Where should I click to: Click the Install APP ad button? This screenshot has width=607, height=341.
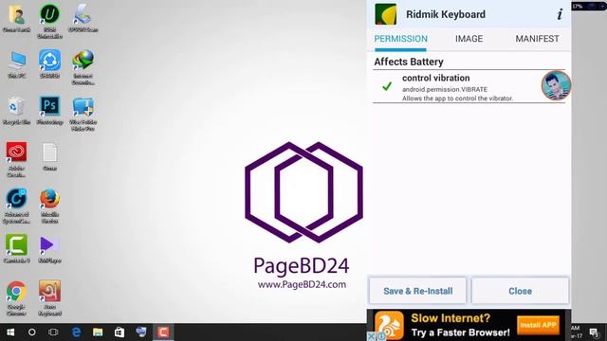click(x=538, y=325)
